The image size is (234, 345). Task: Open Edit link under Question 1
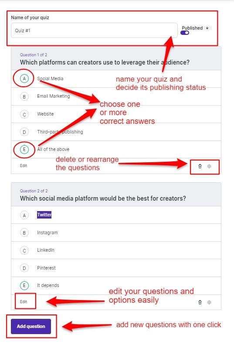click(23, 165)
